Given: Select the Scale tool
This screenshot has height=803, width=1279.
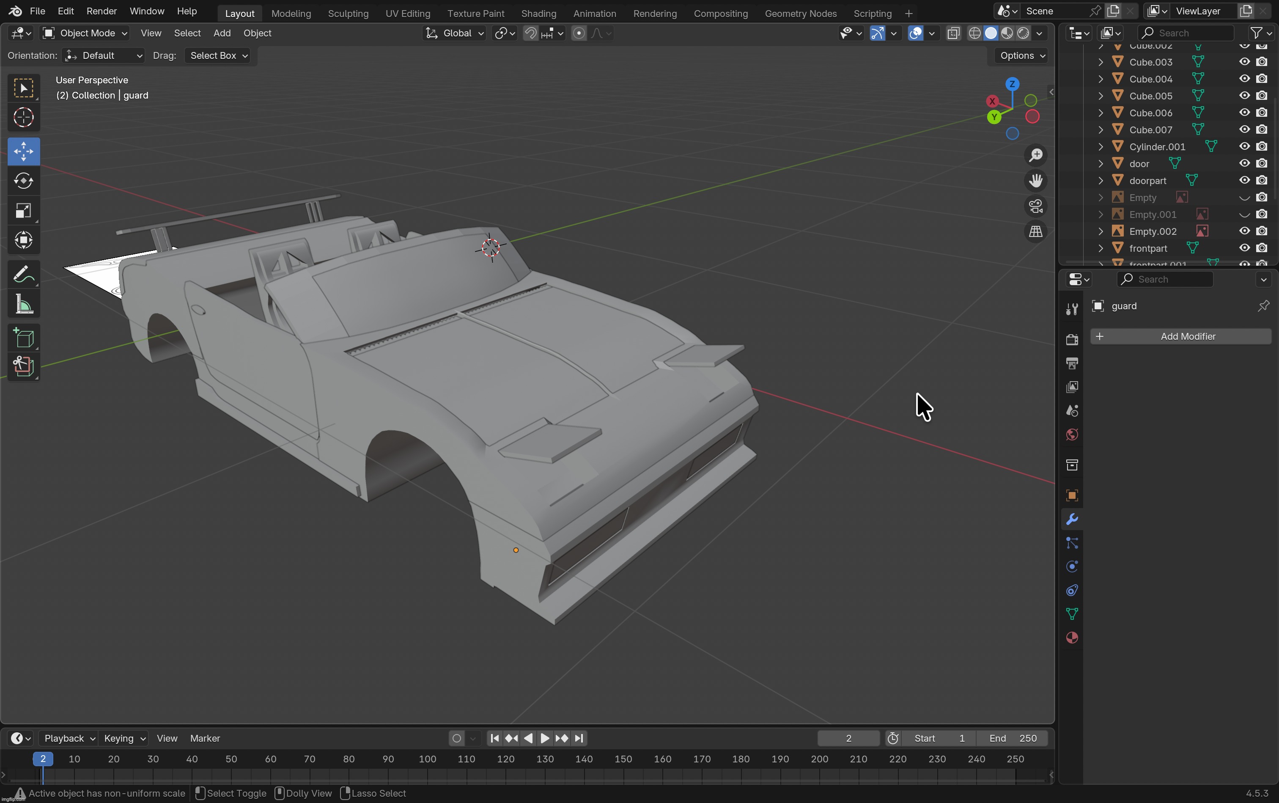Looking at the screenshot, I should click(23, 211).
